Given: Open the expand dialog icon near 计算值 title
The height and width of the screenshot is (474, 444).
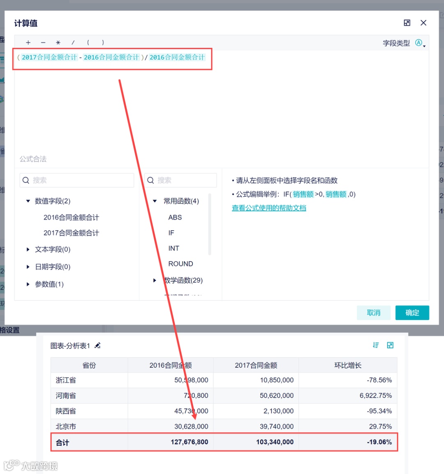Looking at the screenshot, I should (407, 23).
